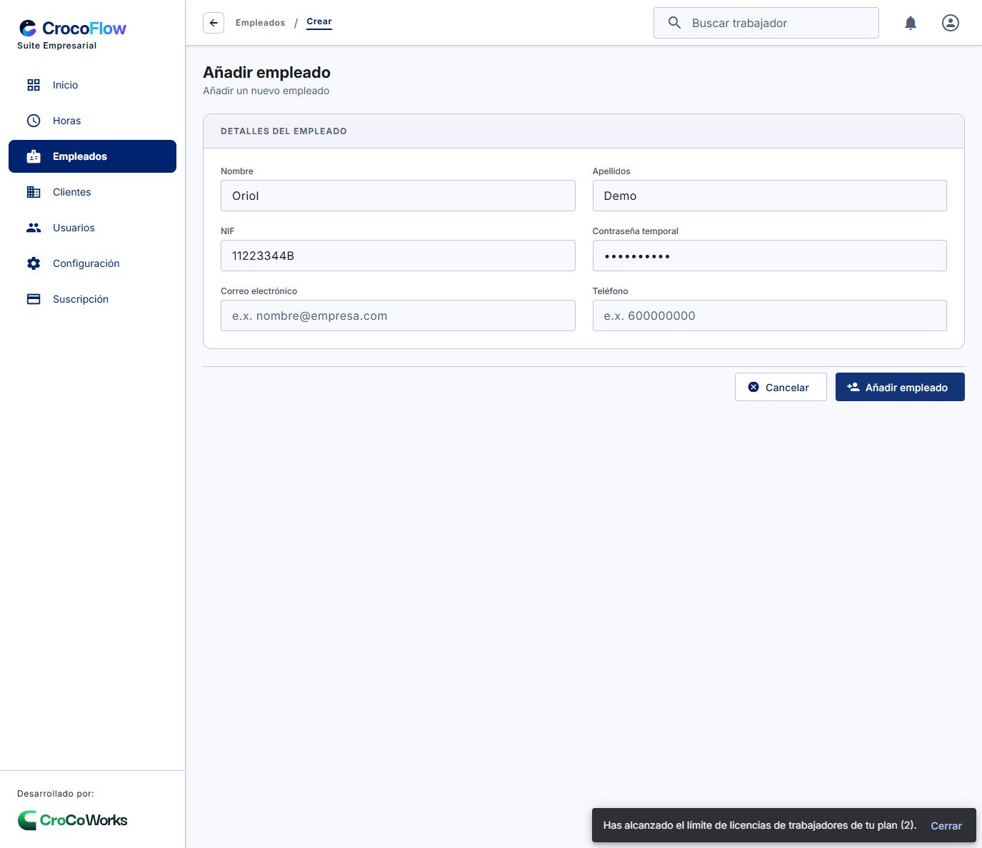Viewport: 982px width, 848px height.
Task: Go to Inicio menu item
Action: click(x=92, y=85)
